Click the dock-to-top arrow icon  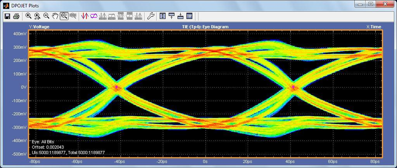171,16
